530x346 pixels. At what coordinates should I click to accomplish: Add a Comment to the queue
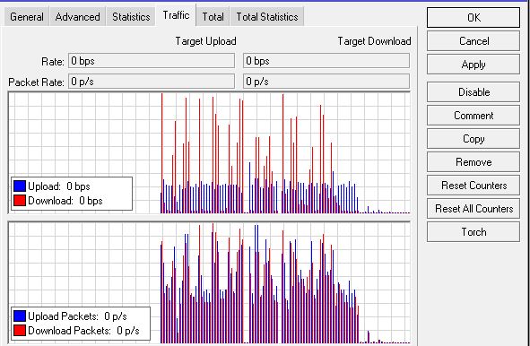click(x=474, y=116)
